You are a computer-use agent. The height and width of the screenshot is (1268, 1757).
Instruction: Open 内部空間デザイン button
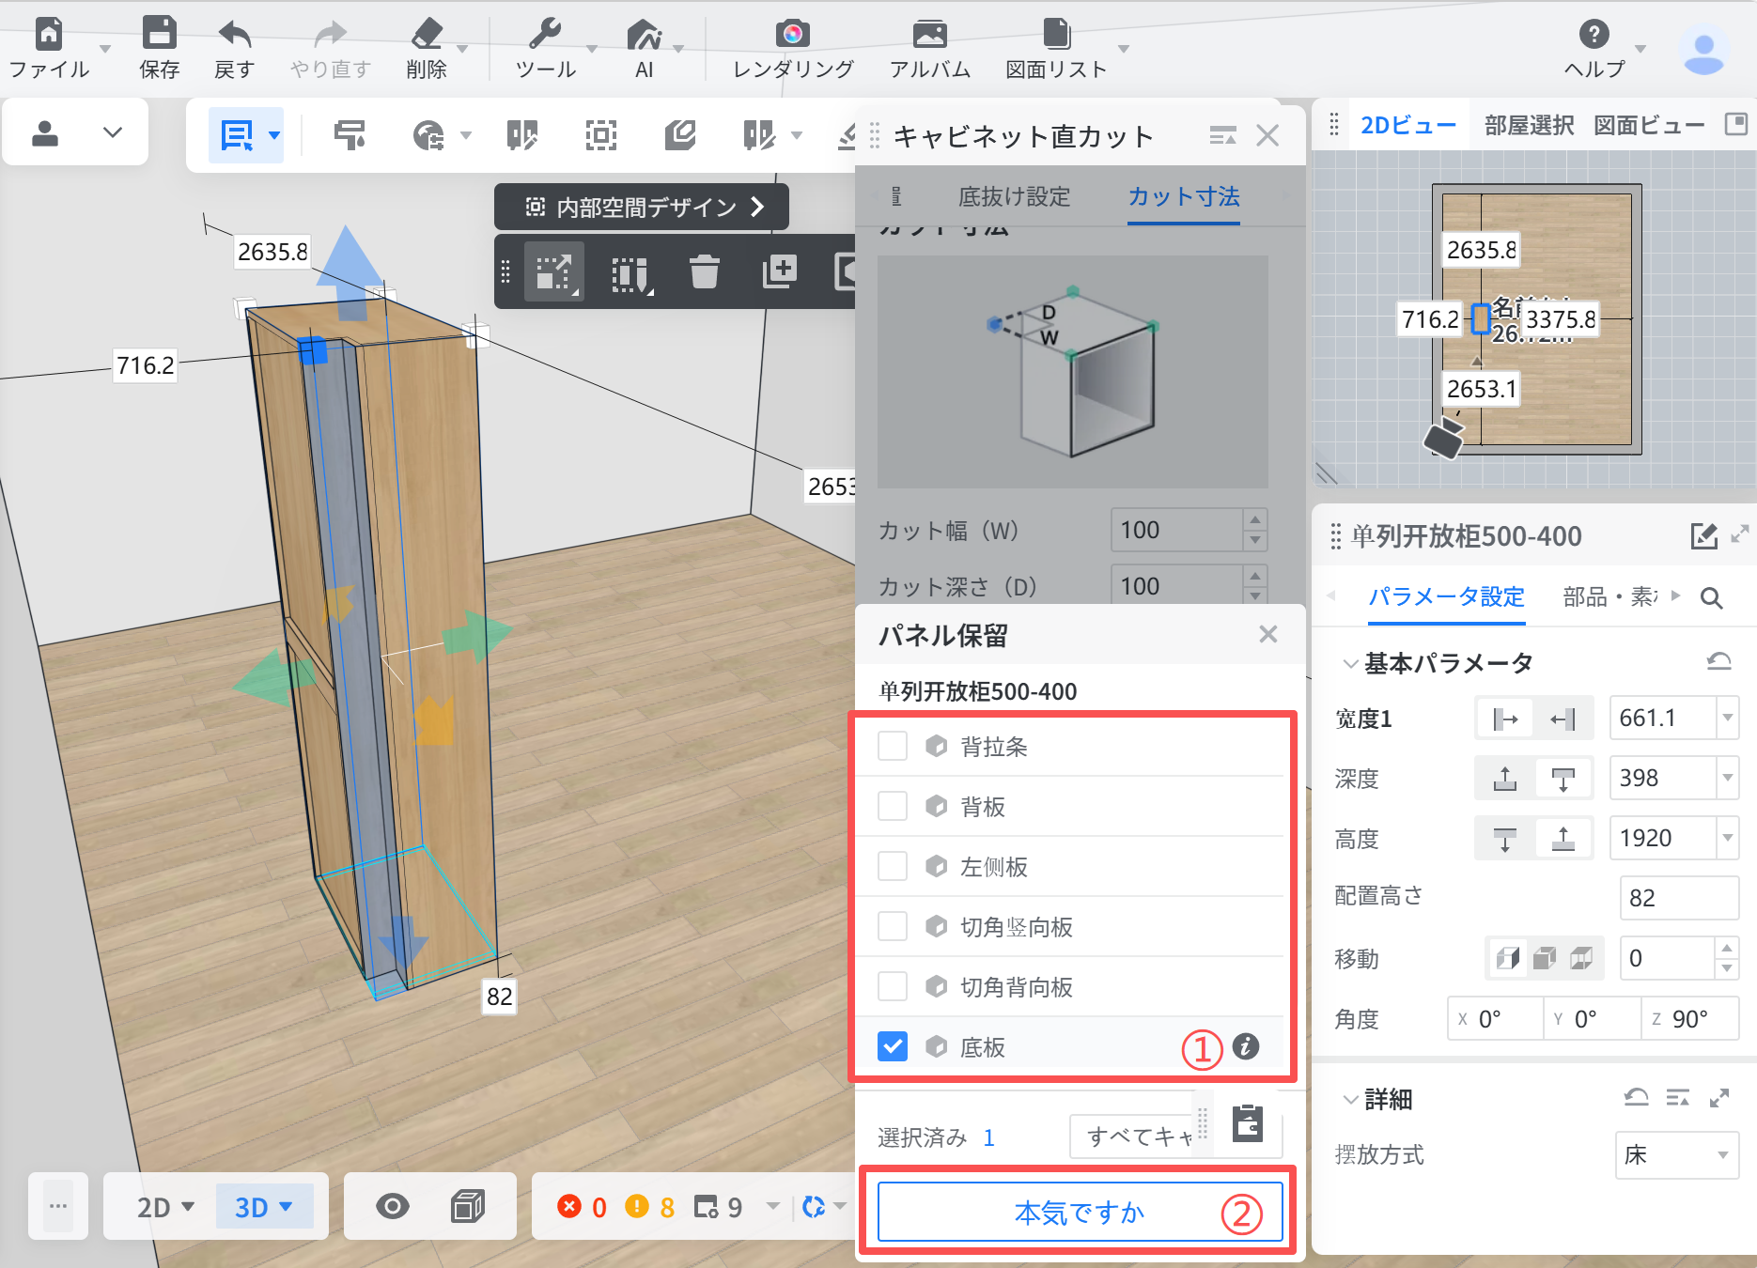point(642,207)
